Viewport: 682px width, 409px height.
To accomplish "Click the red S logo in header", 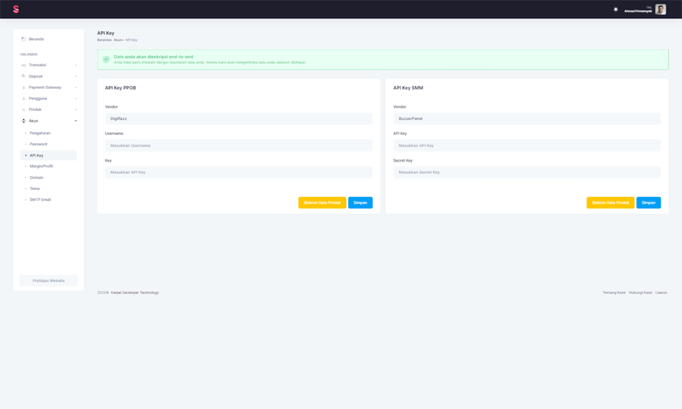I will 16,10.
